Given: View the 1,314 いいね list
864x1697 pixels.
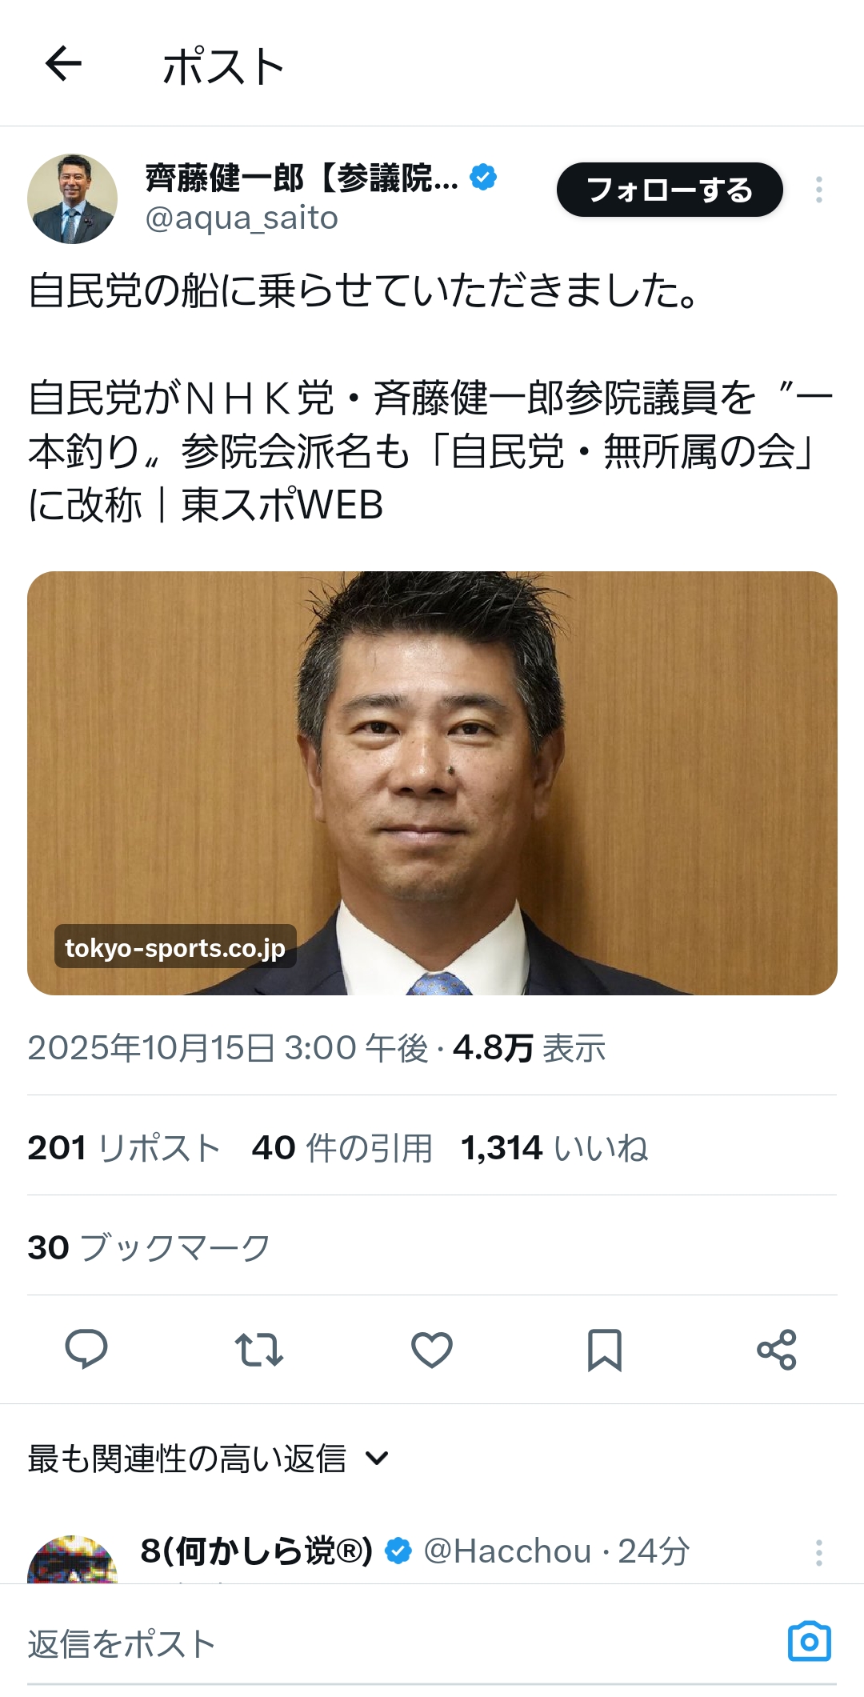Looking at the screenshot, I should pos(554,1147).
